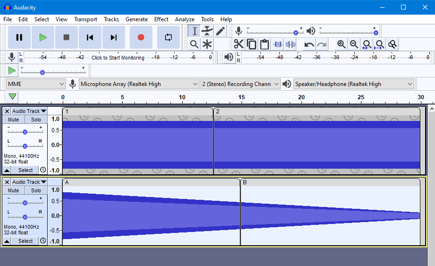Toggle sync-lock clock icon on first track
This screenshot has height=266, width=435.
43,170
